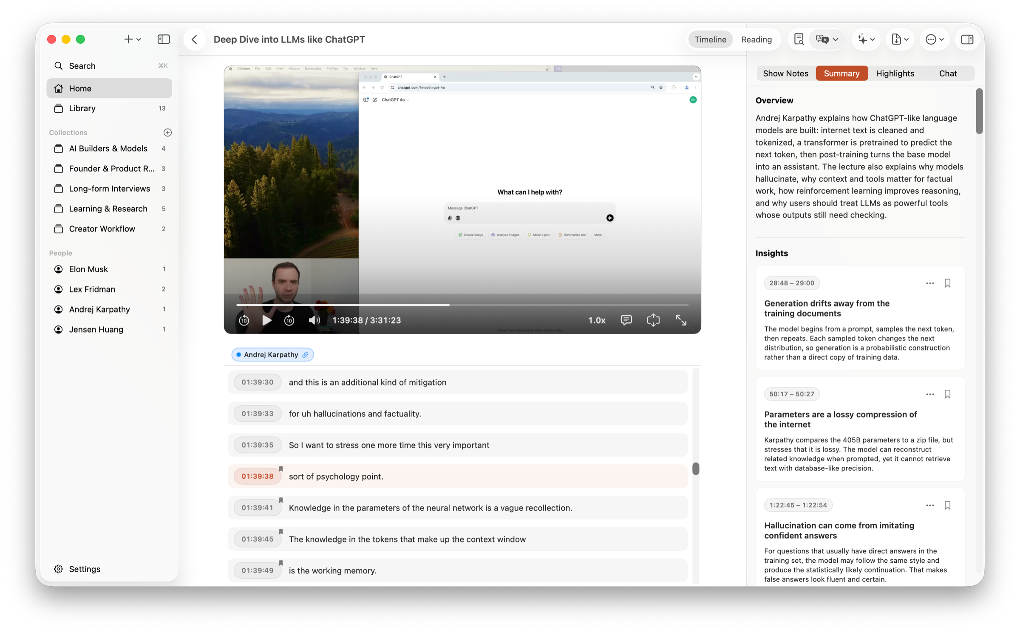Click the picture-in-picture video icon
This screenshot has height=632, width=1020.
click(x=653, y=320)
